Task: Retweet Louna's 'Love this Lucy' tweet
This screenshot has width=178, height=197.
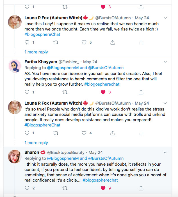Action: click(56, 43)
